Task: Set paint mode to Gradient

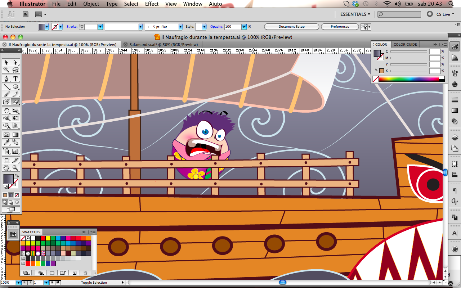Action: coord(11,195)
